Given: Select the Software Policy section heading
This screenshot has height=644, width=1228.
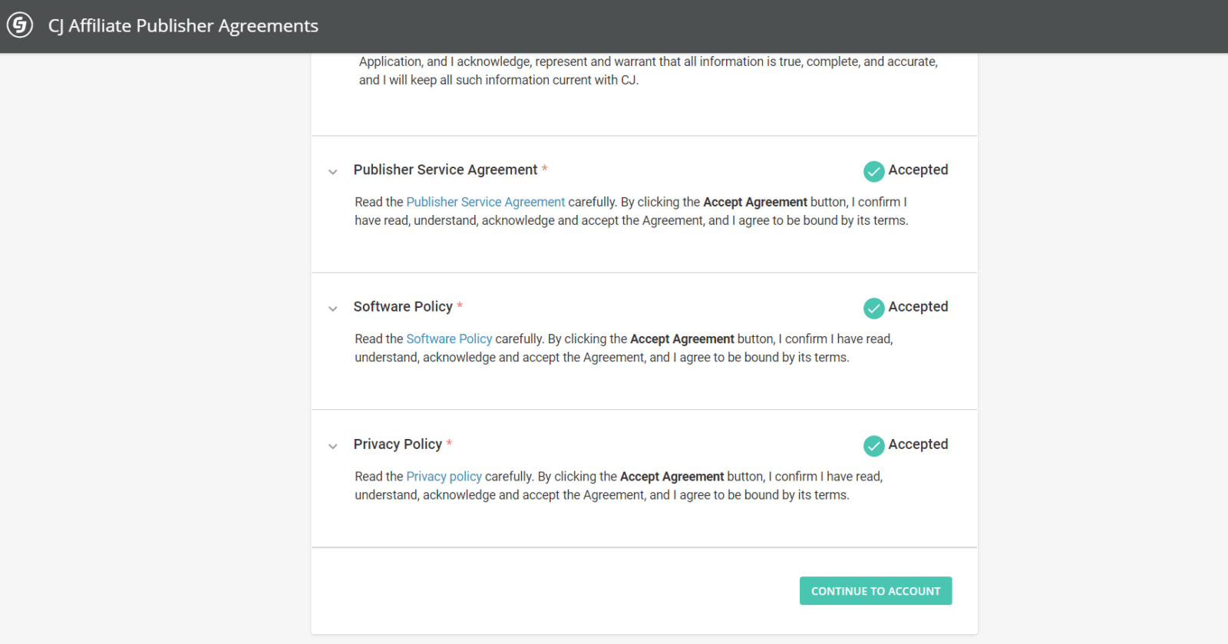Looking at the screenshot, I should tap(403, 306).
